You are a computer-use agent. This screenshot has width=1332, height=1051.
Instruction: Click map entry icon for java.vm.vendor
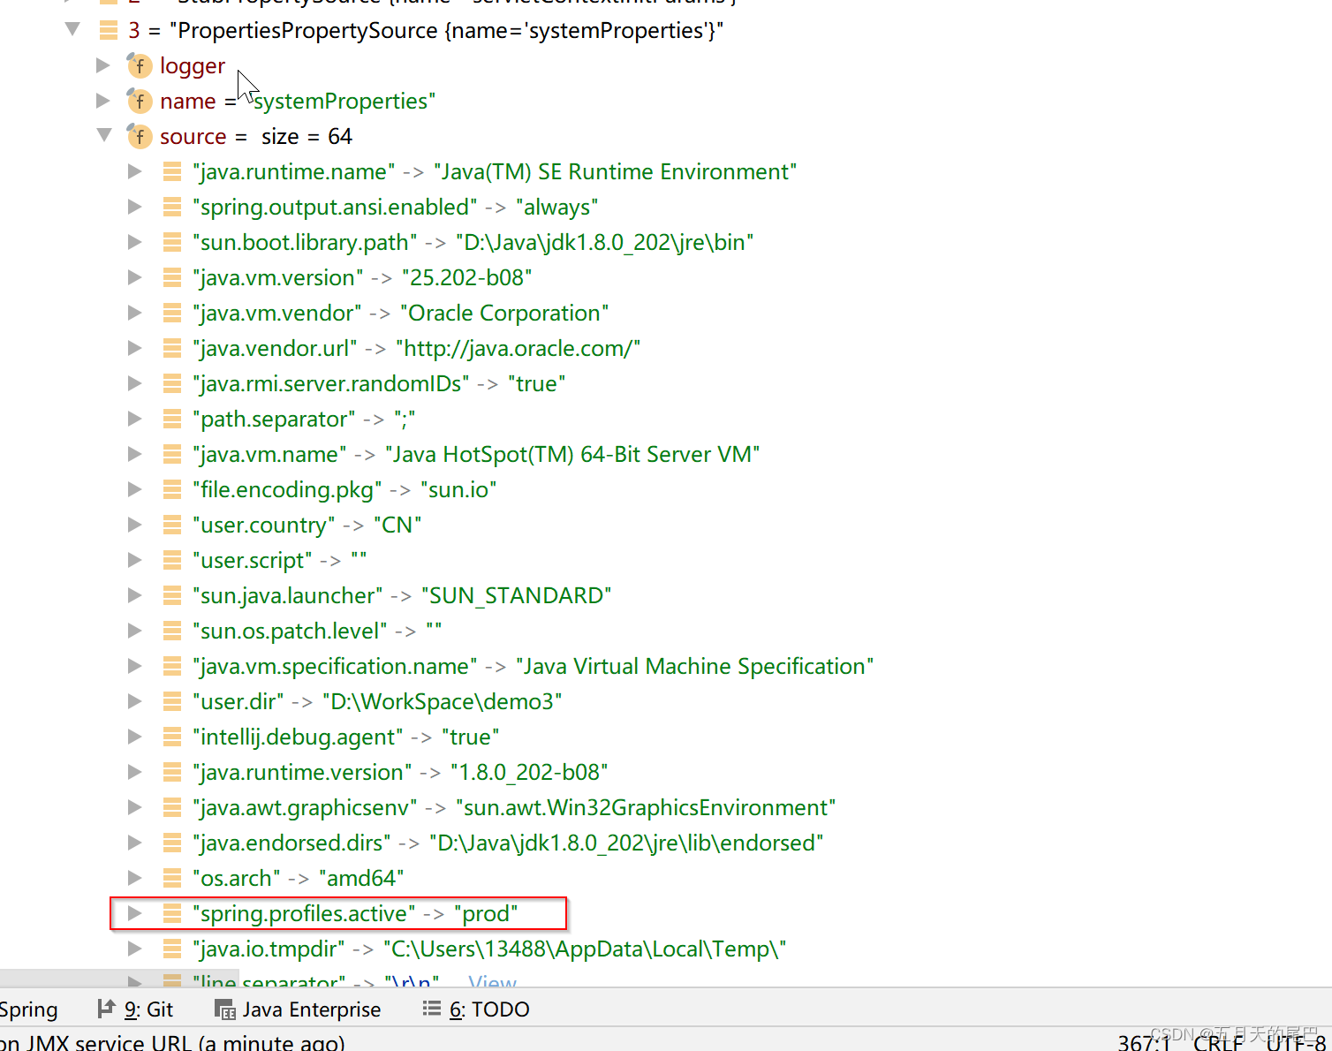(172, 313)
